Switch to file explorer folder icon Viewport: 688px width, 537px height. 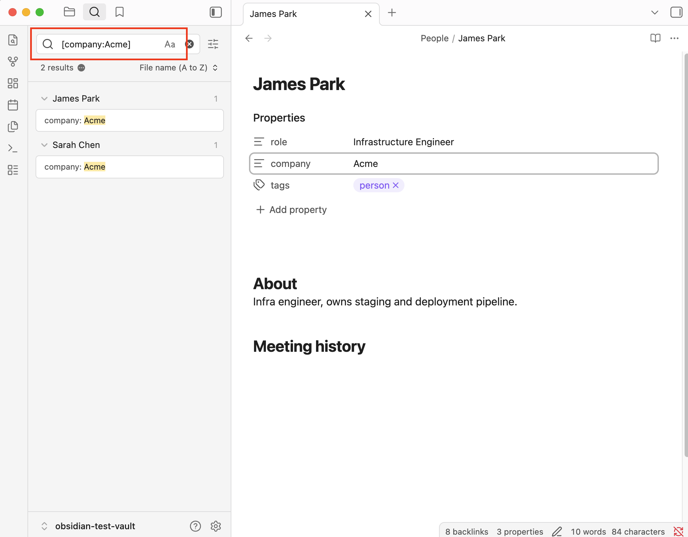(x=69, y=12)
